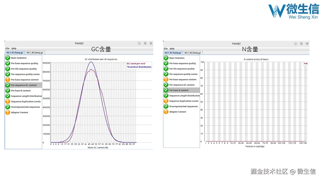The width and height of the screenshot is (321, 180).
Task: Select Adapter Content label in left window
Action: coord(20,112)
